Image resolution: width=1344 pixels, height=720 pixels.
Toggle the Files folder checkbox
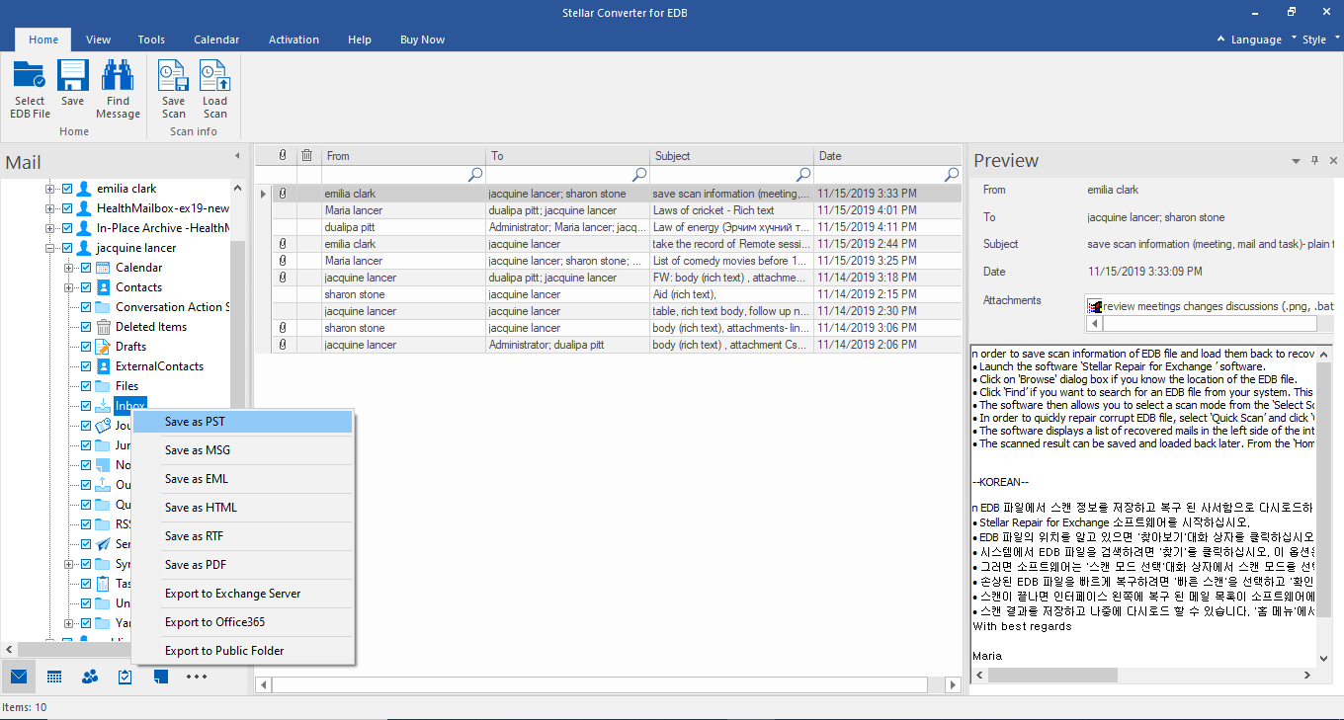pyautogui.click(x=86, y=386)
